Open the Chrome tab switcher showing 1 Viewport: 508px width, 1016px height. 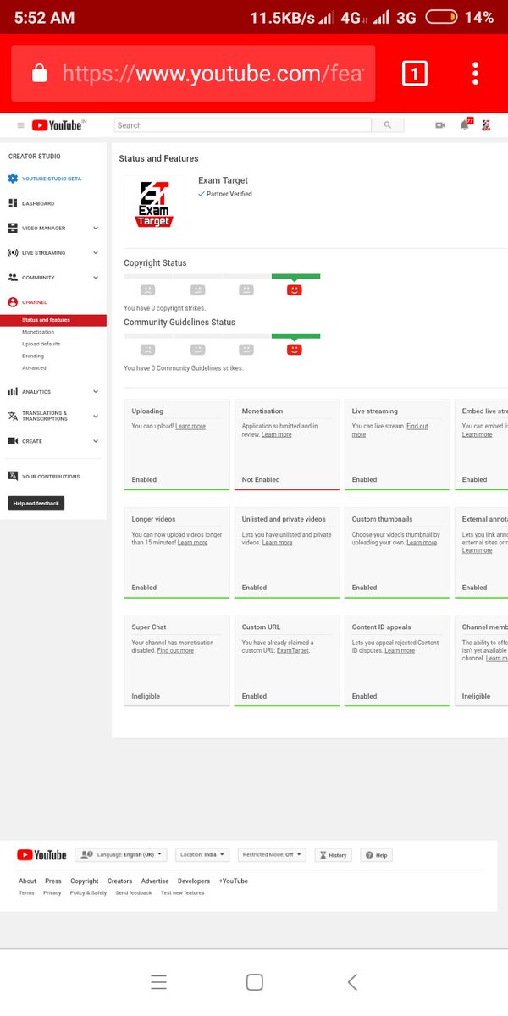(x=414, y=74)
